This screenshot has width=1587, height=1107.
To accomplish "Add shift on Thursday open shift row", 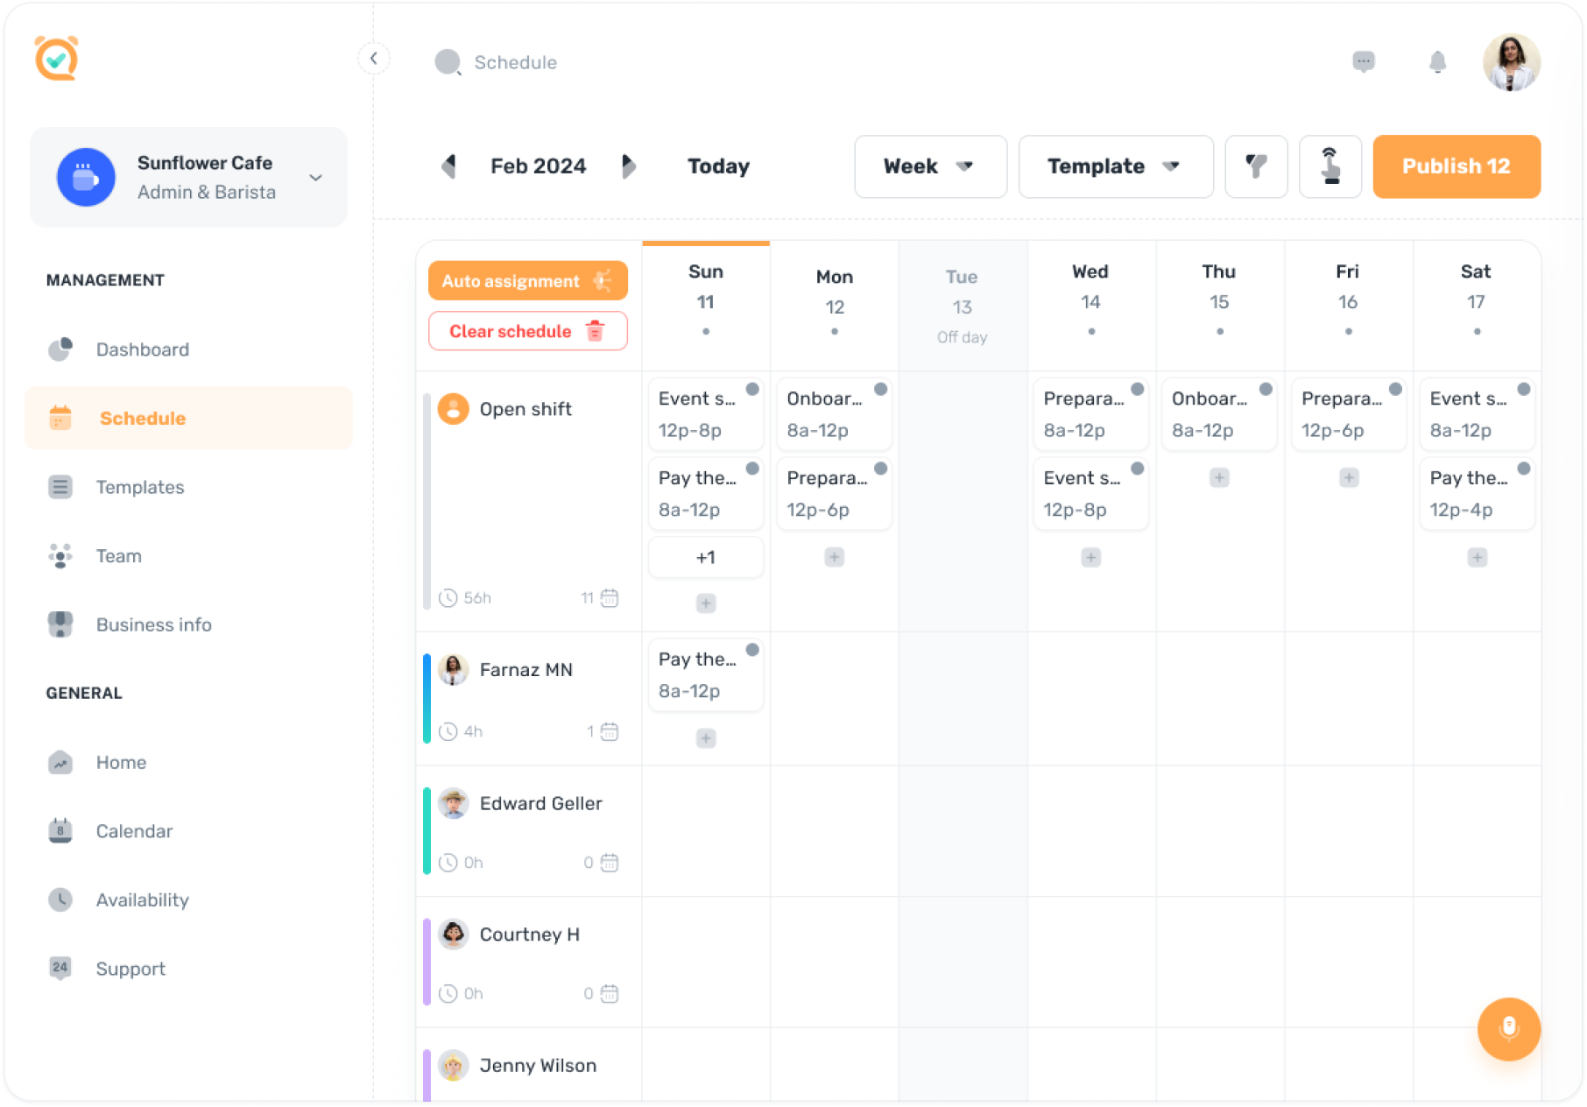I will pyautogui.click(x=1219, y=478).
